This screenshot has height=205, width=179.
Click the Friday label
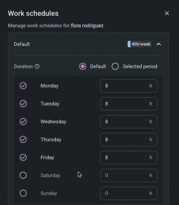(47, 158)
